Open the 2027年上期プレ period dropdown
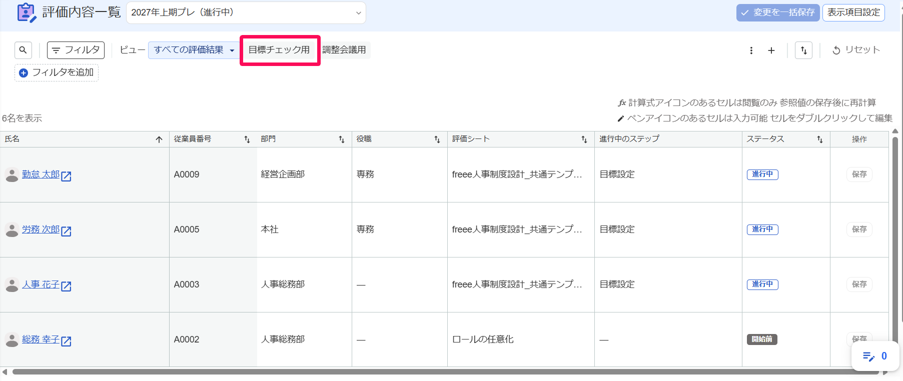 [x=246, y=12]
